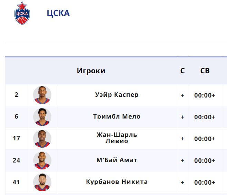This screenshot has height=195, width=227.
Task: Open Тримбл Мело player profile
Action: click(x=117, y=117)
